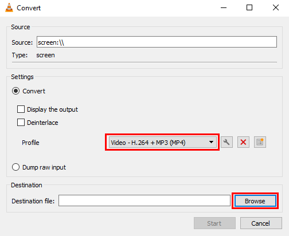Focus the Destination file input field

pos(144,200)
